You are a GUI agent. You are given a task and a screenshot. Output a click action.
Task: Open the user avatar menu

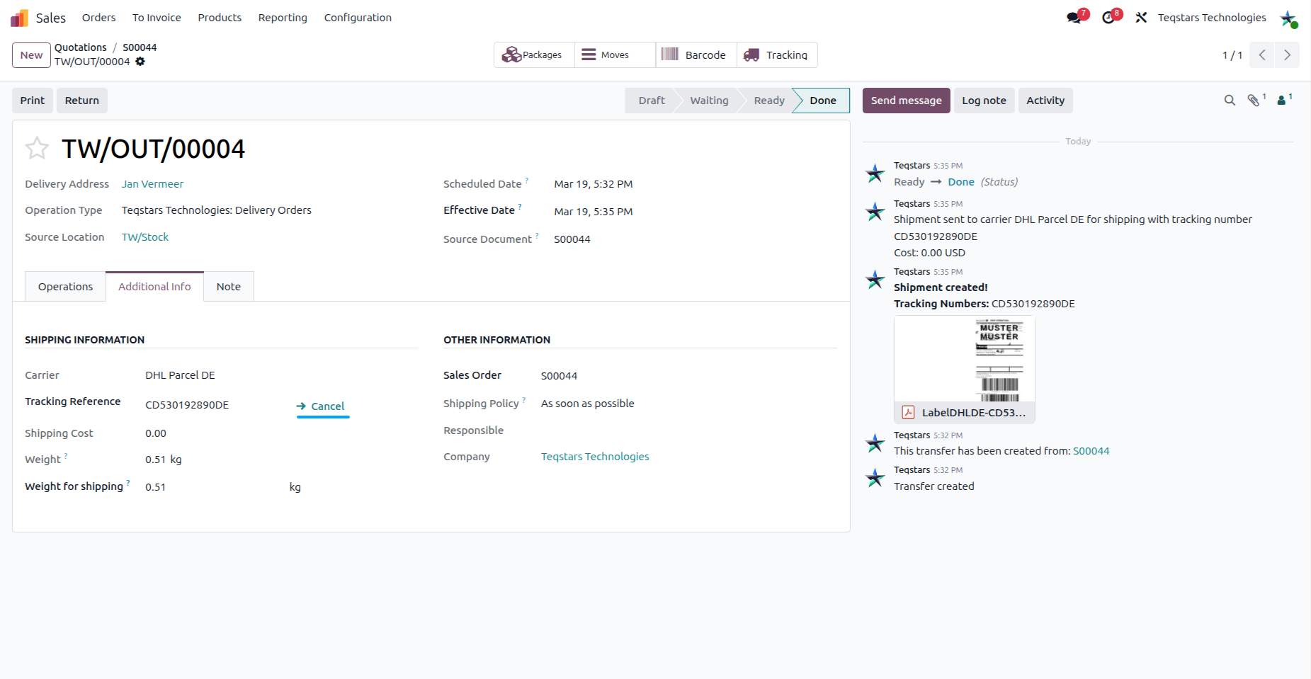point(1288,18)
